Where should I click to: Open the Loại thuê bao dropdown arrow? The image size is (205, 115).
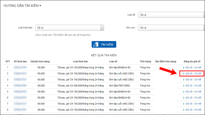coord(102,28)
